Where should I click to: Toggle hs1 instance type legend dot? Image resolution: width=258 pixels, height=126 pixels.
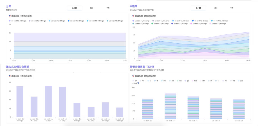(192, 81)
